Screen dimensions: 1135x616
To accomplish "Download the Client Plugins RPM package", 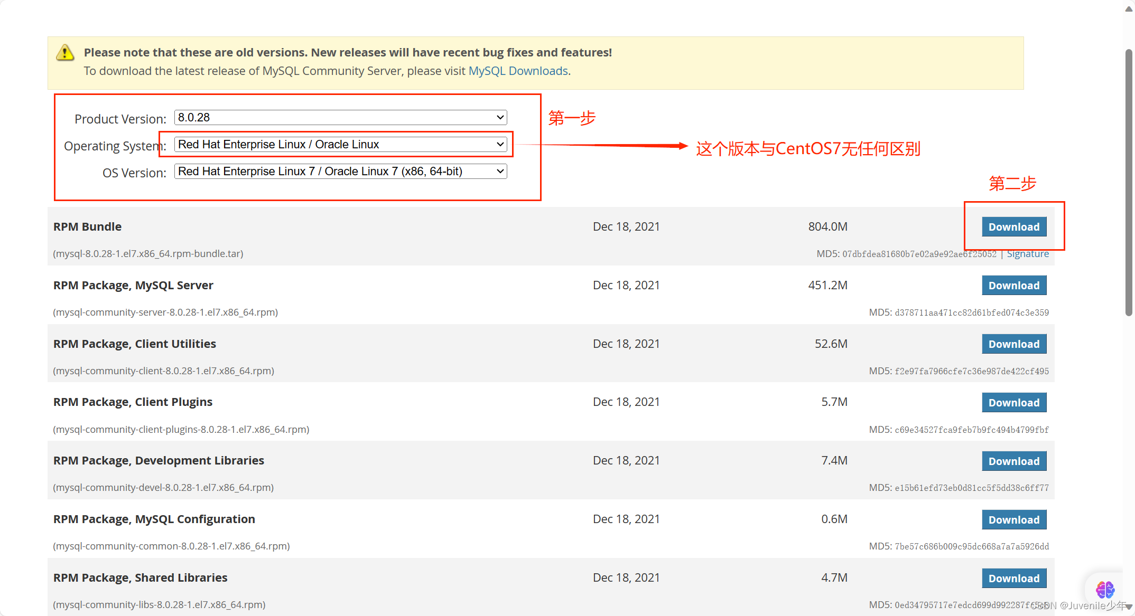I will pyautogui.click(x=1013, y=403).
